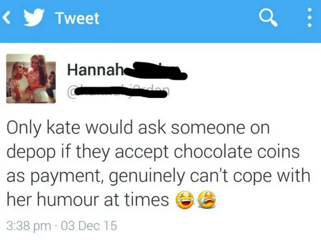This screenshot has width=321, height=241.
Task: Click the display name "Hannah"
Action: pos(96,69)
